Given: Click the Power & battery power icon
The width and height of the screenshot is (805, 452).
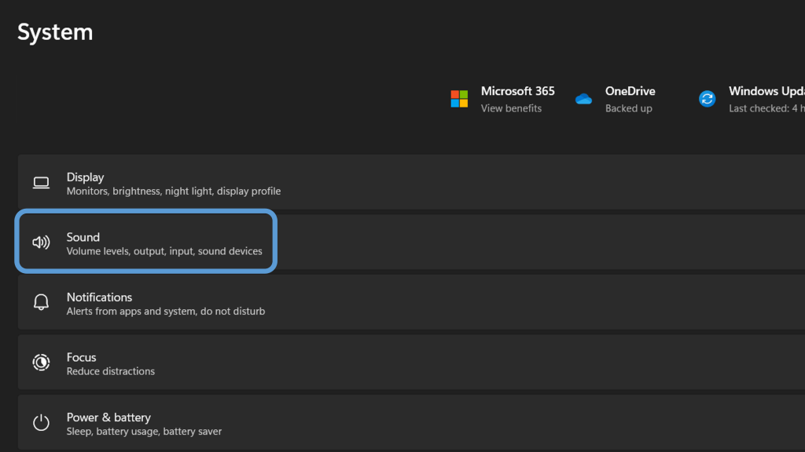Looking at the screenshot, I should (41, 423).
